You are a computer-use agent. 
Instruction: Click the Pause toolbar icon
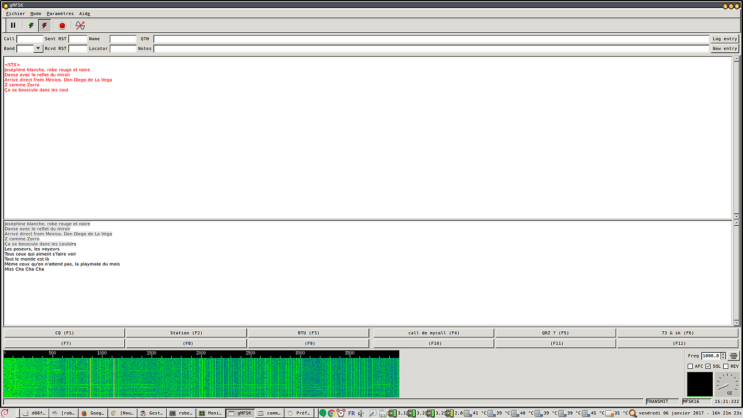(x=13, y=25)
